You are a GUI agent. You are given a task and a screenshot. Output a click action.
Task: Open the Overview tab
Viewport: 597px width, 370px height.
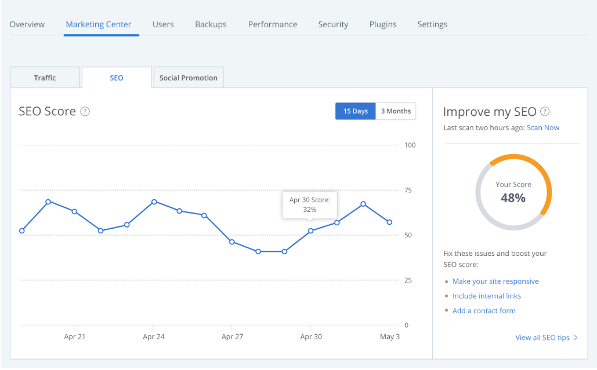tap(27, 24)
